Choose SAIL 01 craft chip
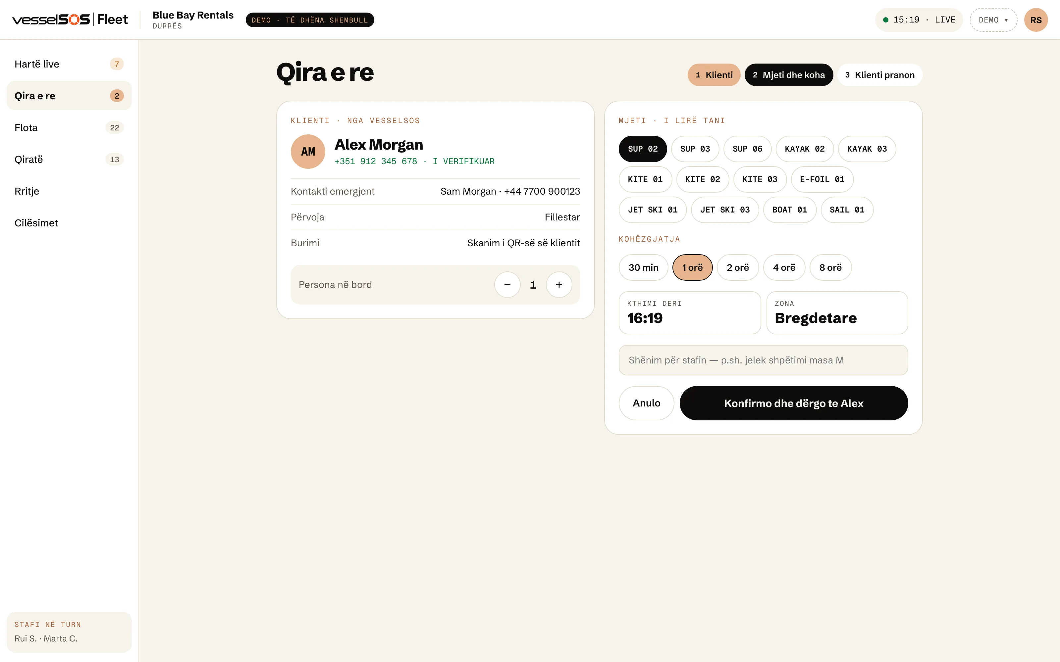 [x=847, y=210]
